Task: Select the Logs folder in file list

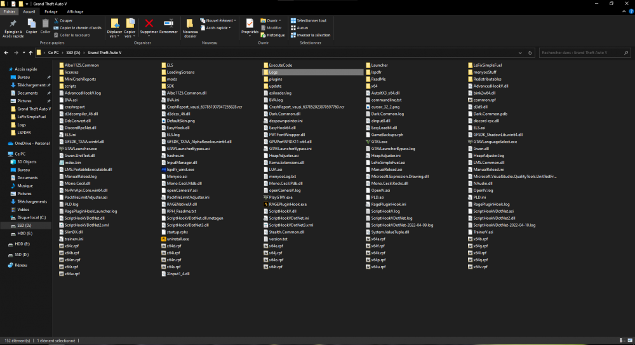Action: (x=313, y=72)
